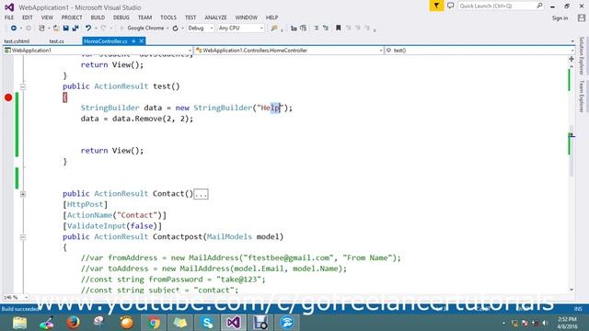Click the New Project toolbar icon

tap(41, 29)
